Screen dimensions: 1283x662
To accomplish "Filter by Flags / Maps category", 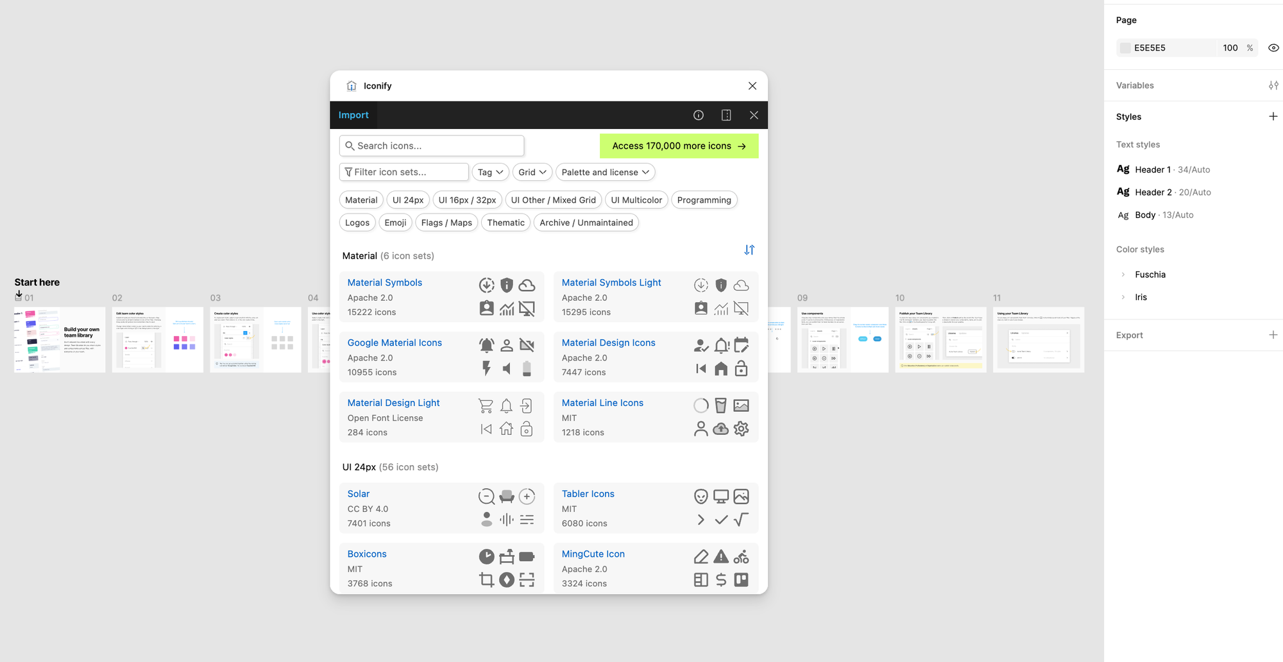I will pyautogui.click(x=446, y=223).
